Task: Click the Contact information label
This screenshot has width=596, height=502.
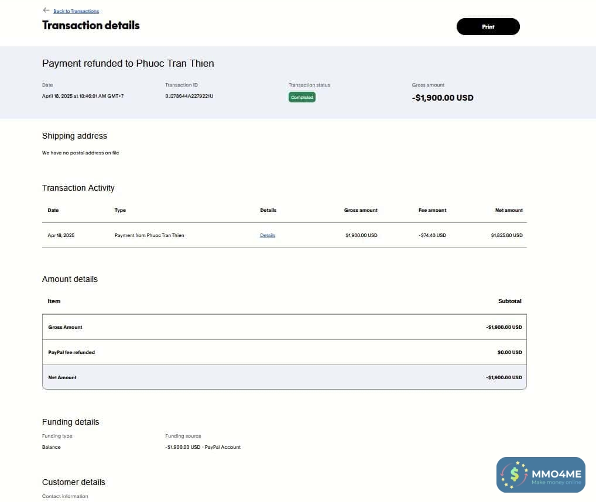Action: (65, 496)
